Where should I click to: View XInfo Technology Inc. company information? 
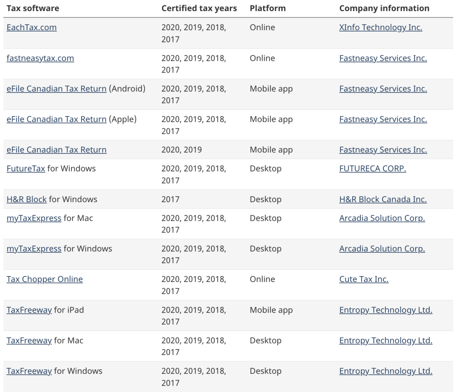tap(380, 28)
